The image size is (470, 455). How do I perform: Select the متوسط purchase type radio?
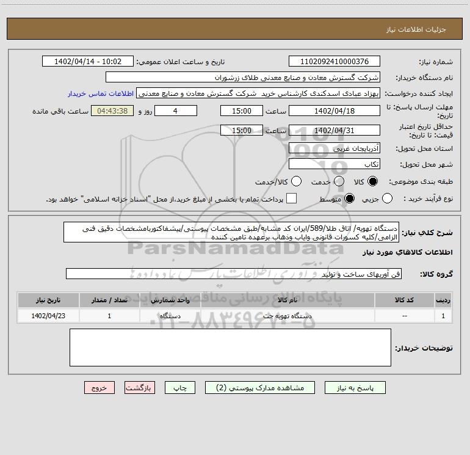[x=349, y=198]
